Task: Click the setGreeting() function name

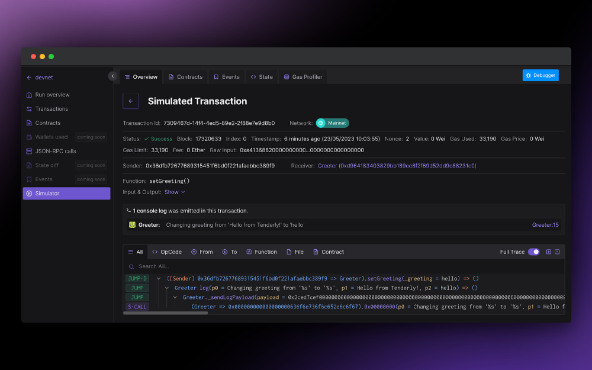Action: [169, 181]
